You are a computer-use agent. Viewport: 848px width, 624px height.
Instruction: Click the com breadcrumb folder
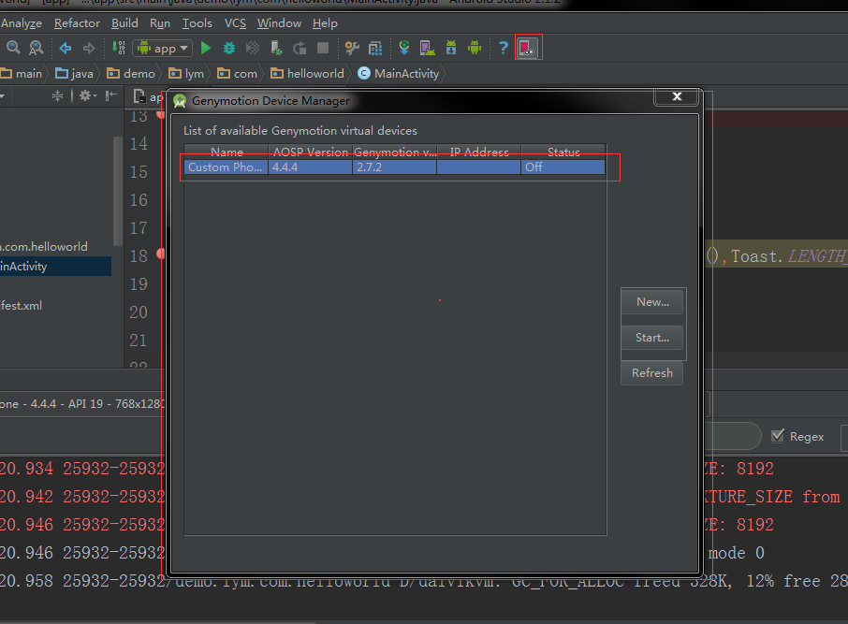point(237,74)
